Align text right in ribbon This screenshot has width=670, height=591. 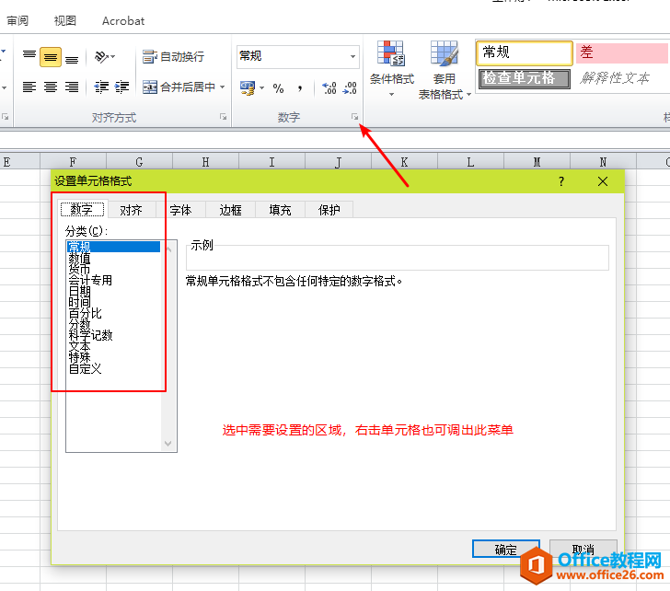[x=72, y=87]
